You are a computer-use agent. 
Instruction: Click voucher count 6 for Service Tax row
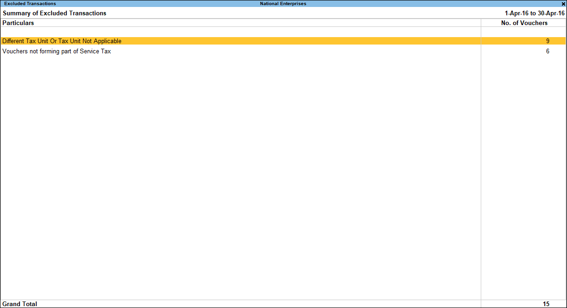click(548, 51)
